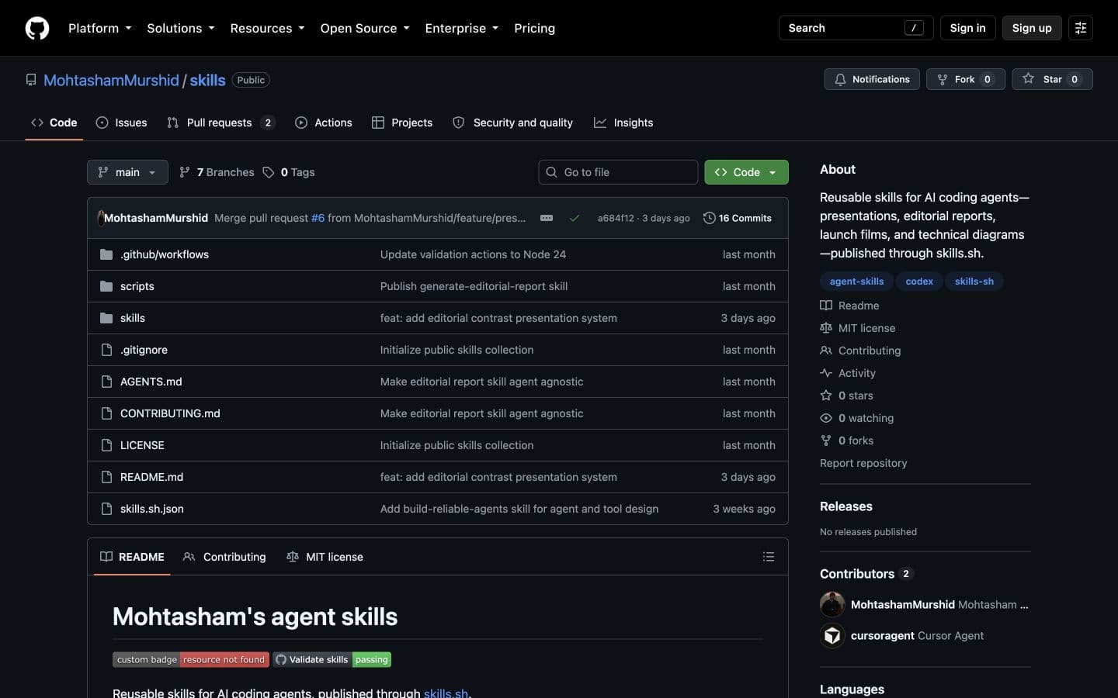Viewport: 1118px width, 698px height.
Task: Open the MohtashamMurshid owner link
Action: (111, 80)
